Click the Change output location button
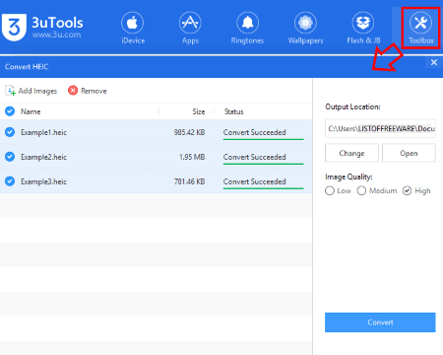 [x=351, y=153]
